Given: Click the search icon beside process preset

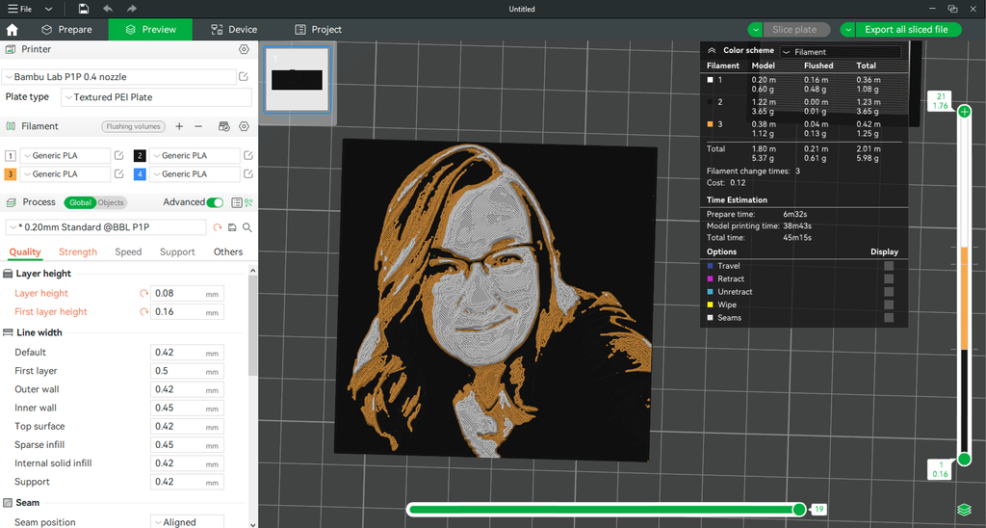Looking at the screenshot, I should click(x=247, y=227).
